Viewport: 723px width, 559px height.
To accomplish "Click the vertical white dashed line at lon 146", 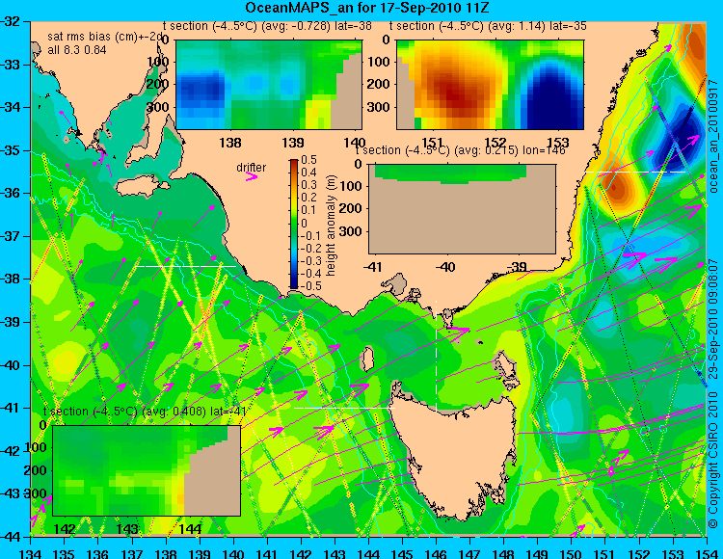I will pyautogui.click(x=436, y=357).
